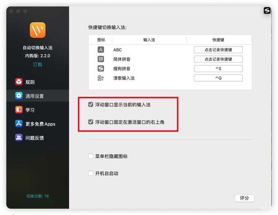The image size is (278, 215).
Task: Click the 切换次数: 76 counter text
Action: [x=38, y=196]
